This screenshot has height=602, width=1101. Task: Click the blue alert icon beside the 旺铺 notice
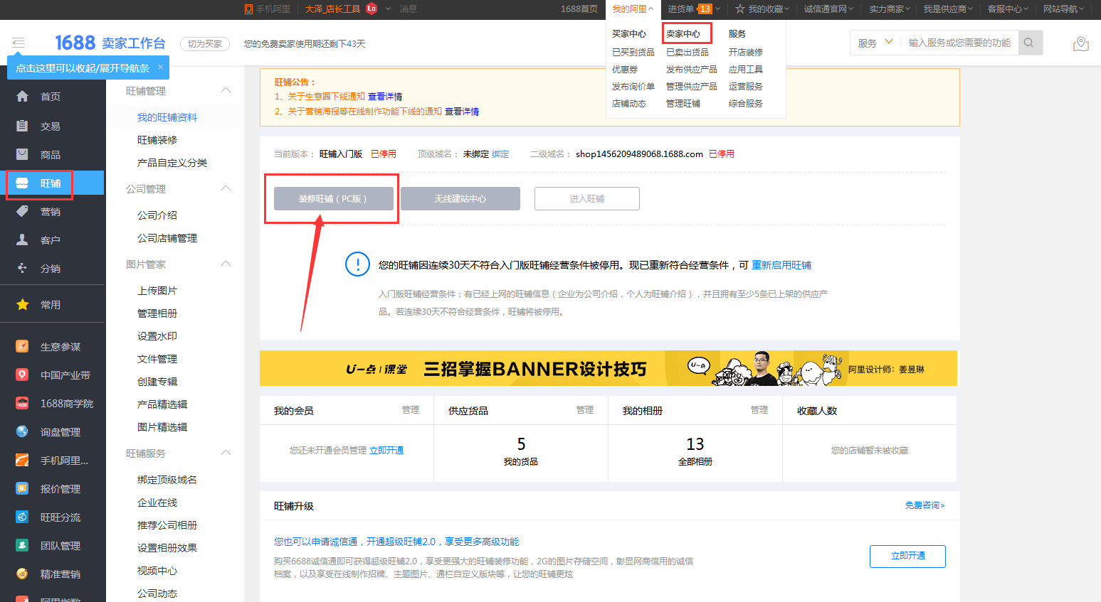pyautogui.click(x=357, y=264)
